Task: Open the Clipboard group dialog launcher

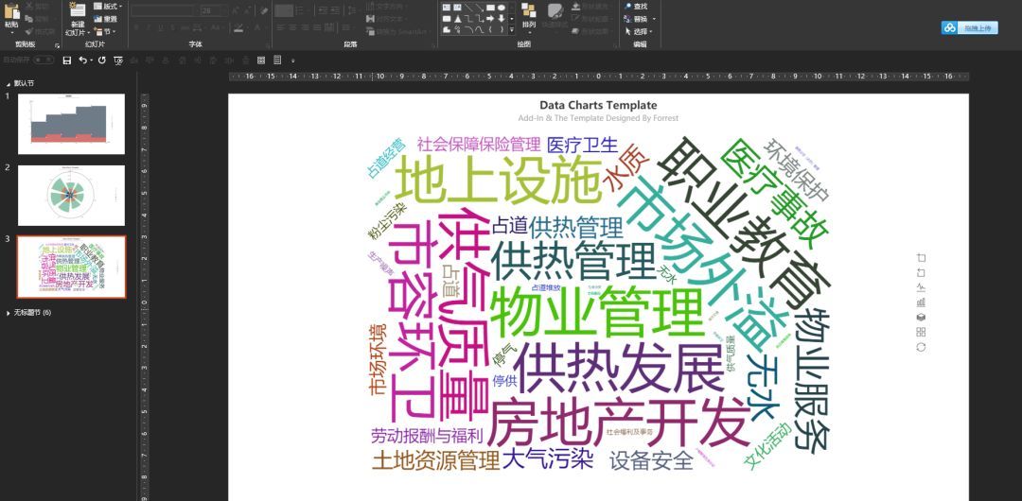Action: pyautogui.click(x=57, y=45)
